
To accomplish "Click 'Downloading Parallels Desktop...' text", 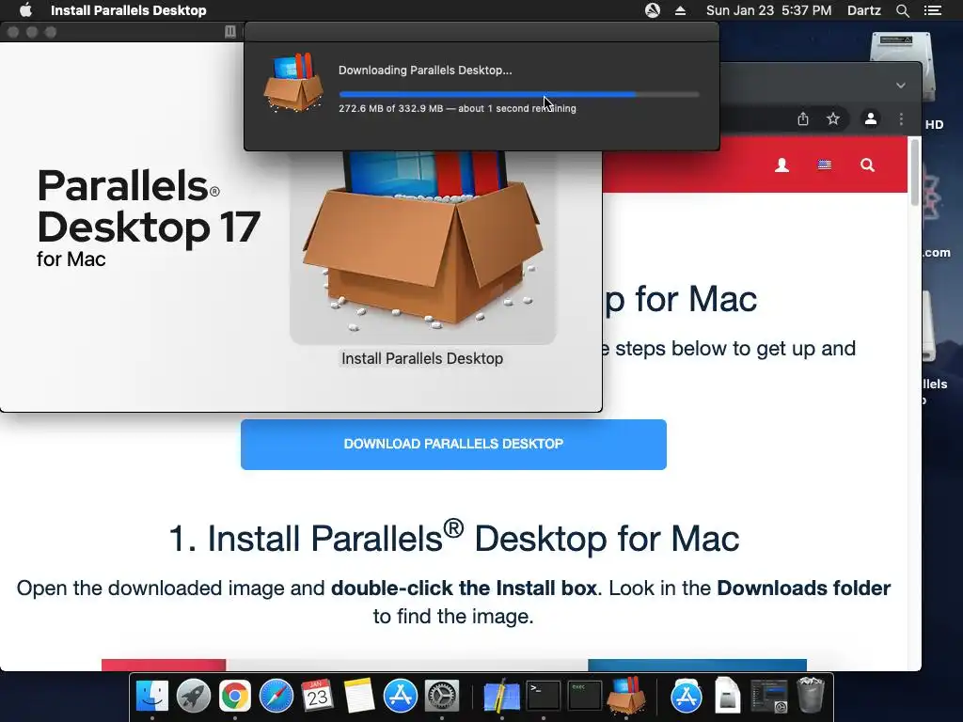I will [425, 70].
